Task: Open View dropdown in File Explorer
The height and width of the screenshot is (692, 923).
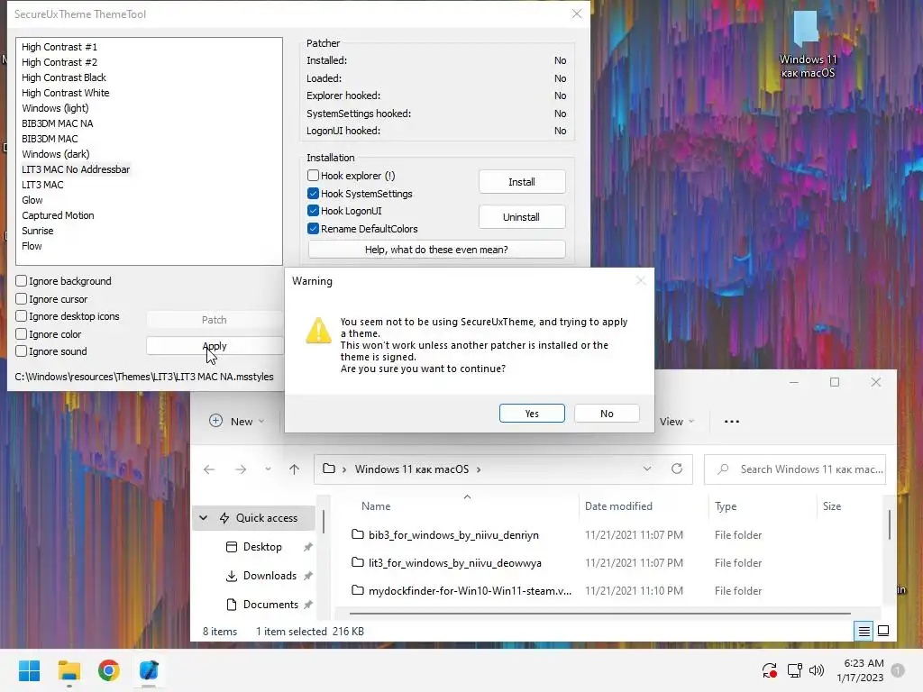Action: point(677,422)
